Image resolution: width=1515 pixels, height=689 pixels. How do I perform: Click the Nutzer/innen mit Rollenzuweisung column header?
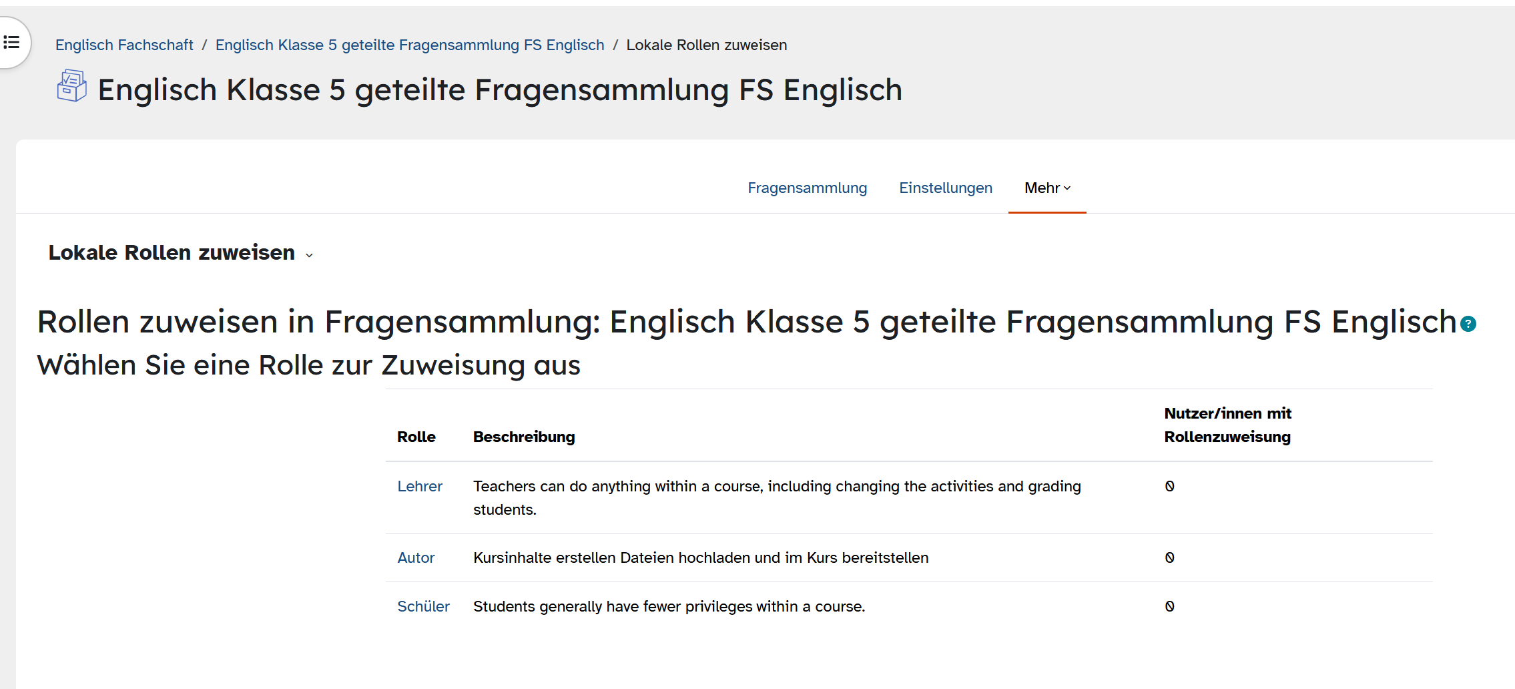point(1228,425)
